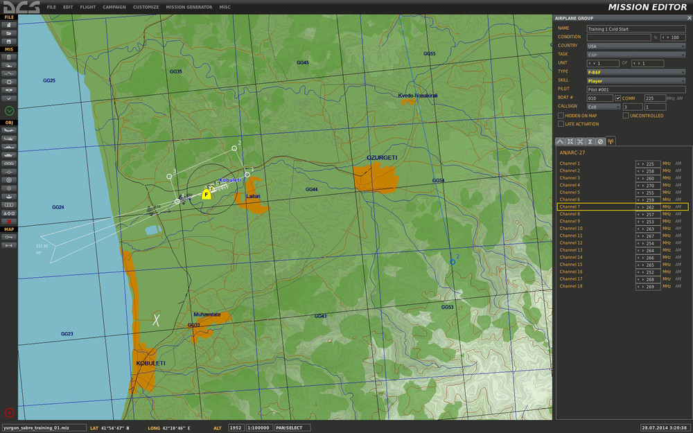693x433 pixels.
Task: Click the green circle fly mission button
Action: tap(9, 111)
